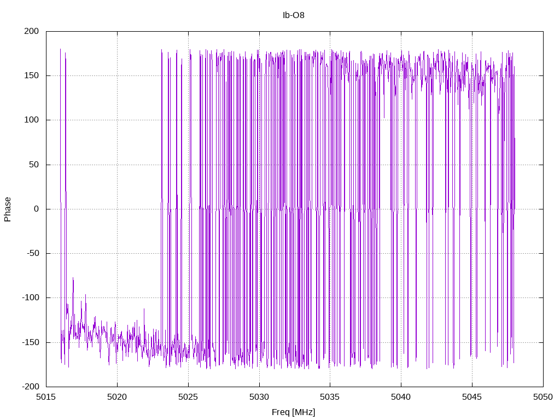Click the x-axis tick label 5045

click(x=472, y=397)
